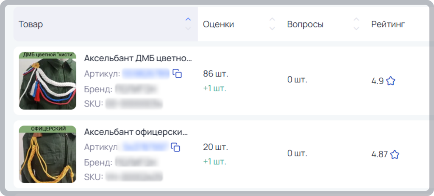Click the star icon next to 4.87
The height and width of the screenshot is (196, 434).
click(395, 154)
